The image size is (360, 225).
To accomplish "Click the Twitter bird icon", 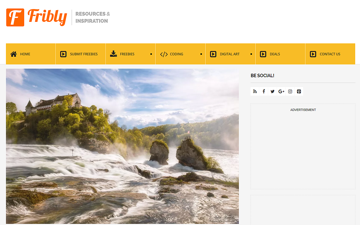I will click(x=272, y=91).
